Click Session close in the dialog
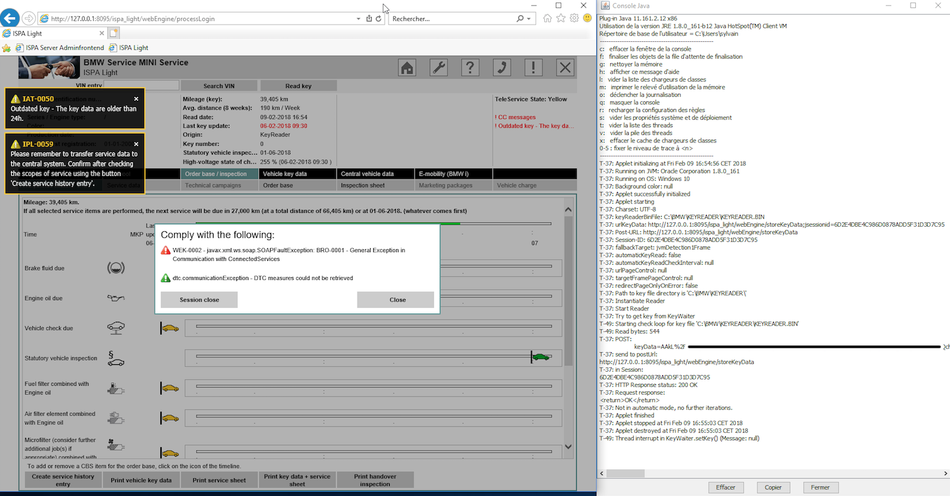950x496 pixels. (x=199, y=300)
